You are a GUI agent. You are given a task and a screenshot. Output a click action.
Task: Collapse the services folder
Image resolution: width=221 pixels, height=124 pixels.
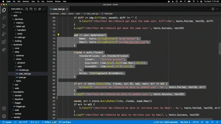click(x=19, y=19)
